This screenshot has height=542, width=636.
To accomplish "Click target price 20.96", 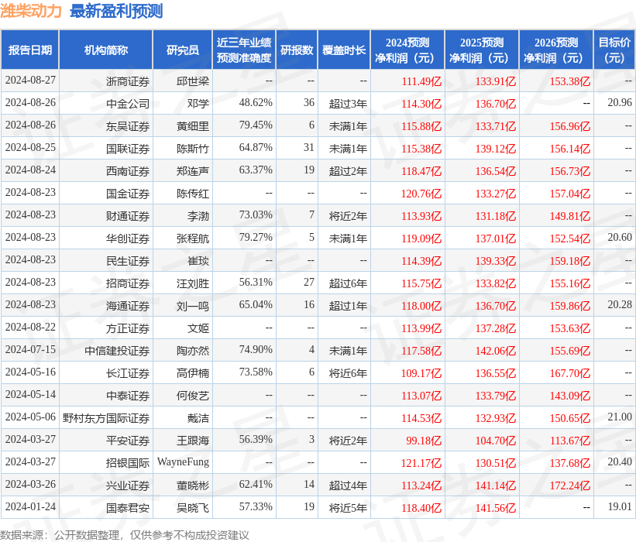I will [620, 102].
